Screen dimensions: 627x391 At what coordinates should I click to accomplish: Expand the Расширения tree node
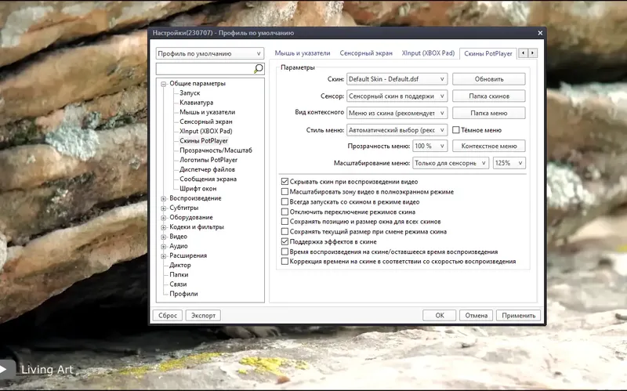coord(164,256)
